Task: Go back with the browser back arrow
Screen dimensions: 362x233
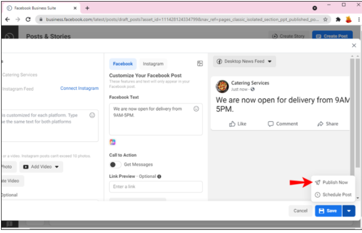Action: point(7,19)
